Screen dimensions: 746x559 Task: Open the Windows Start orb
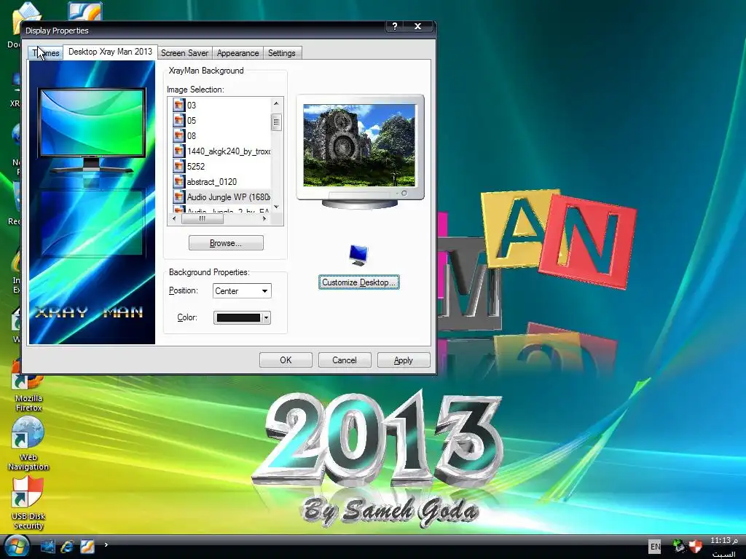(16, 546)
